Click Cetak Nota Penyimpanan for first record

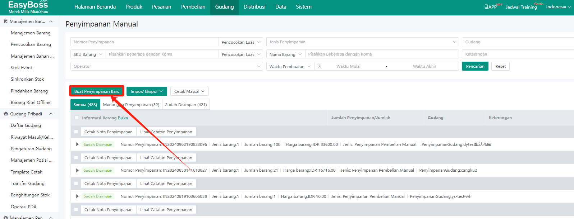[x=109, y=132]
